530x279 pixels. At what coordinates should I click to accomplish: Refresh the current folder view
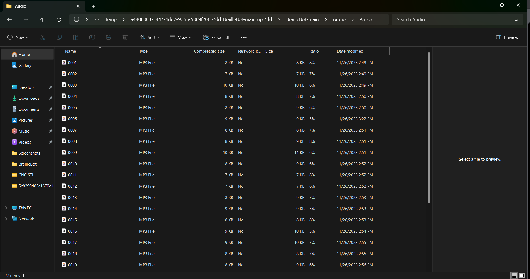(59, 19)
